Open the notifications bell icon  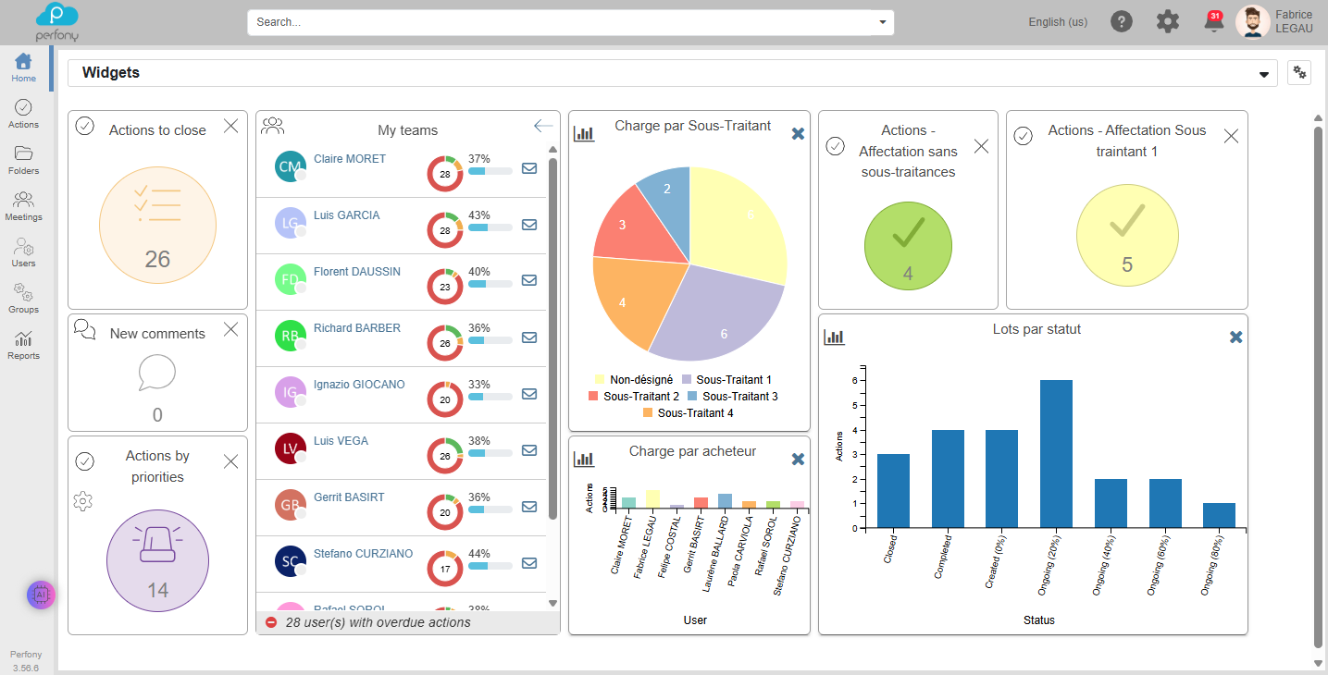pos(1213,21)
